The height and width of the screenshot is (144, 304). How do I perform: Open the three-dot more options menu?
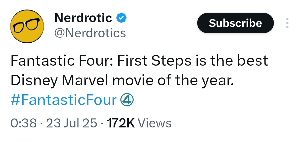coord(287,23)
